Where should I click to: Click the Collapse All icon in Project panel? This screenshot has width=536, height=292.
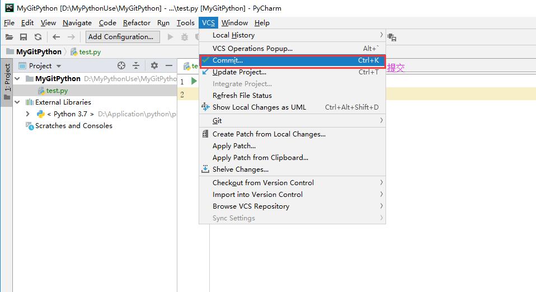point(136,65)
